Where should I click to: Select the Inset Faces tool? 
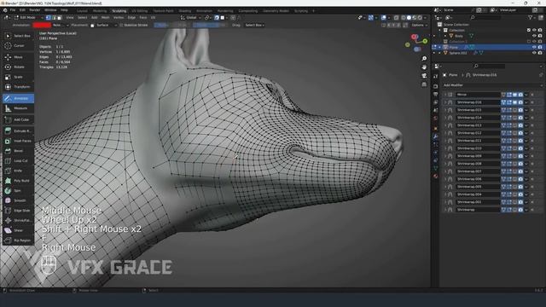(18, 141)
